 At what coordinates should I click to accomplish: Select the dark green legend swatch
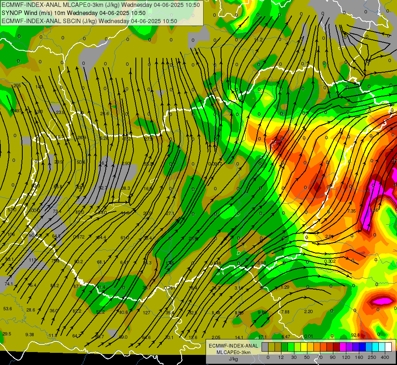pos(284,347)
